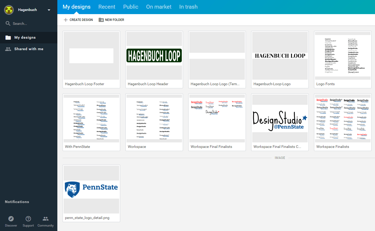Click the Shared with me people icon
This screenshot has width=375, height=231.
pyautogui.click(x=8, y=49)
